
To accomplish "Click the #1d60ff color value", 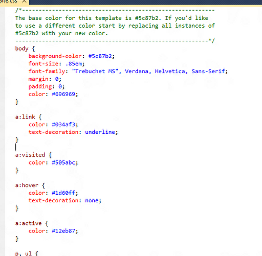I will pyautogui.click(x=63, y=193).
